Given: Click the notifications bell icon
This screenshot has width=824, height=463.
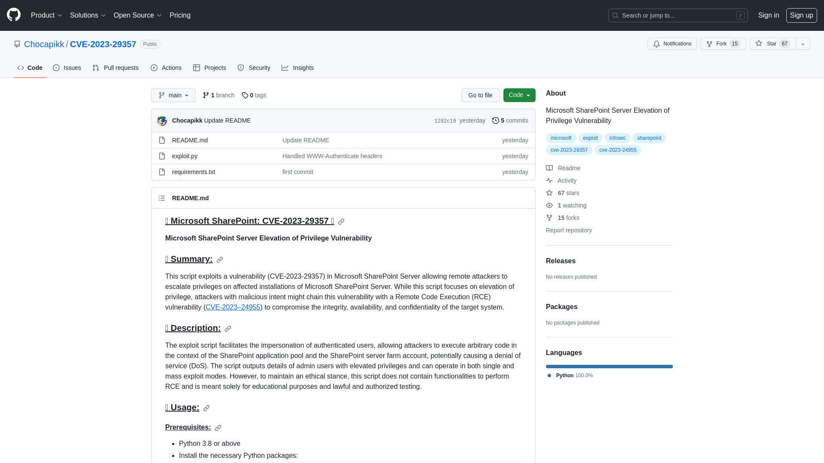Looking at the screenshot, I should 657,44.
